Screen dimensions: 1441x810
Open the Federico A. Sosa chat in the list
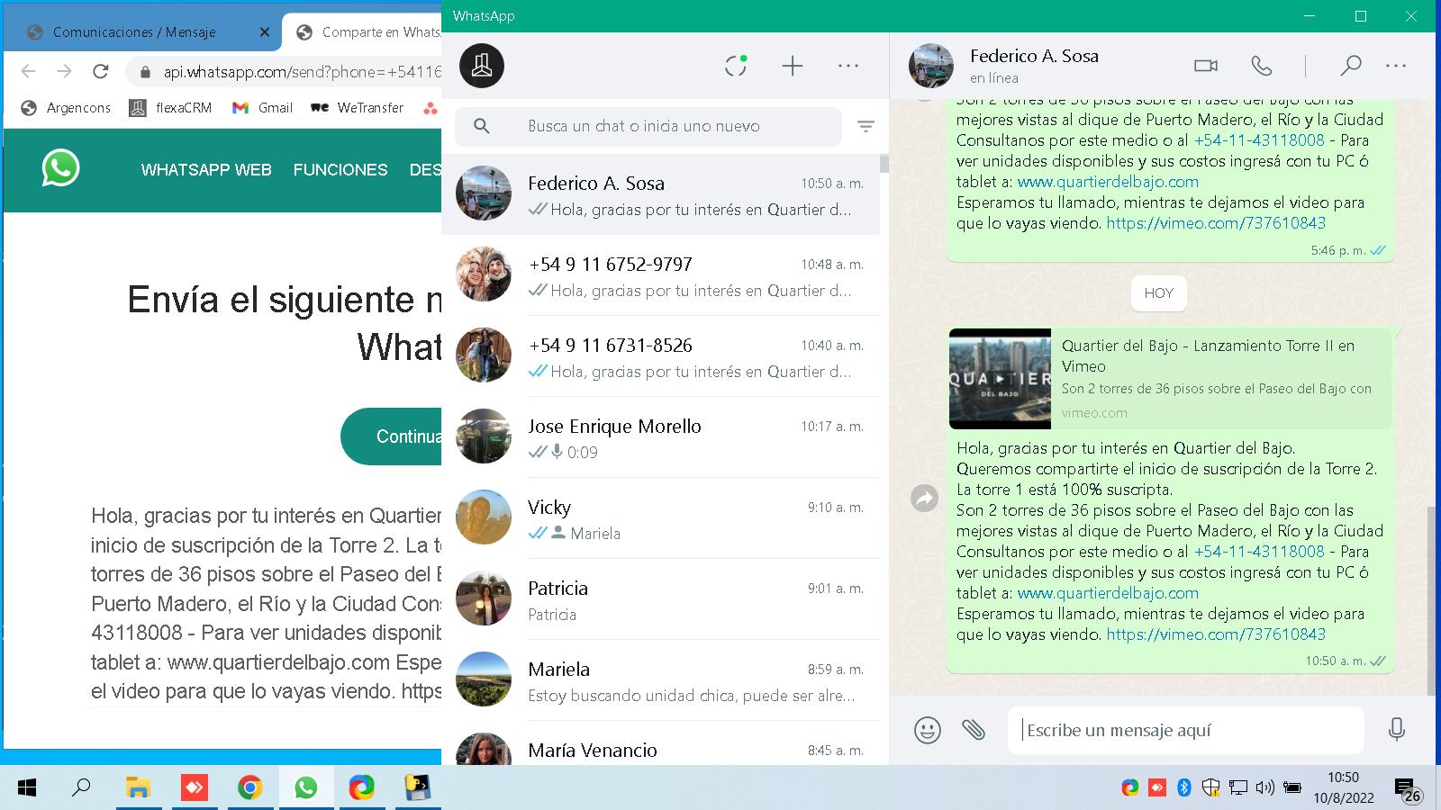pos(660,194)
